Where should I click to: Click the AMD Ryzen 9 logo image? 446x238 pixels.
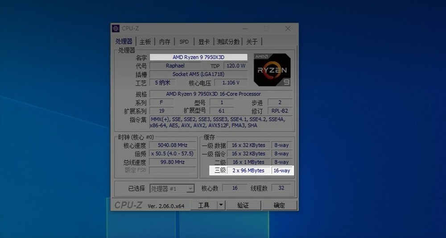click(272, 70)
